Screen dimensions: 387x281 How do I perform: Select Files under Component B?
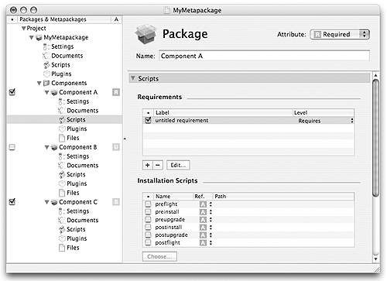[73, 193]
